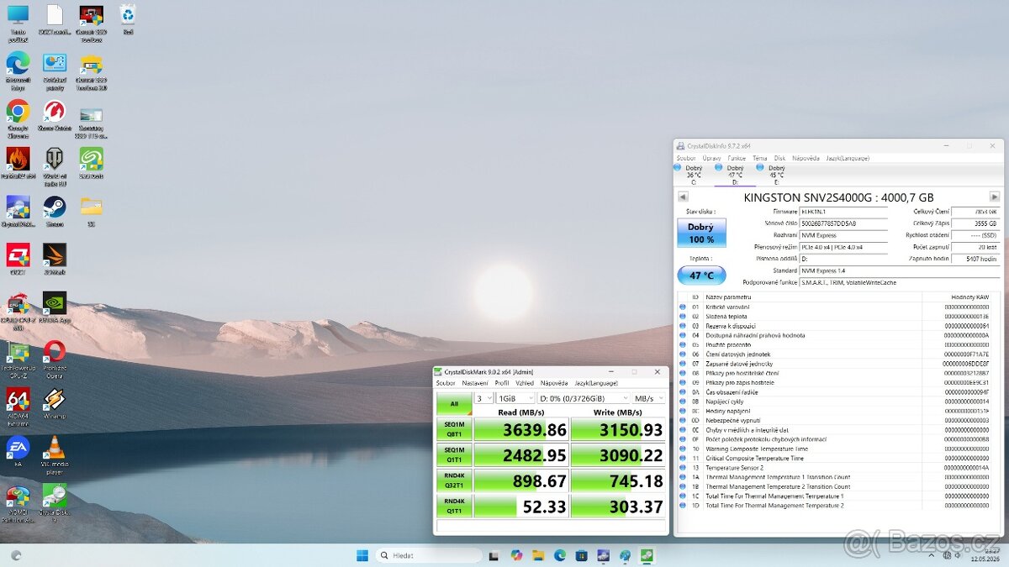Open Téma menu in CrystalDiskInfo
Screen dimensions: 1009x567
coord(759,158)
